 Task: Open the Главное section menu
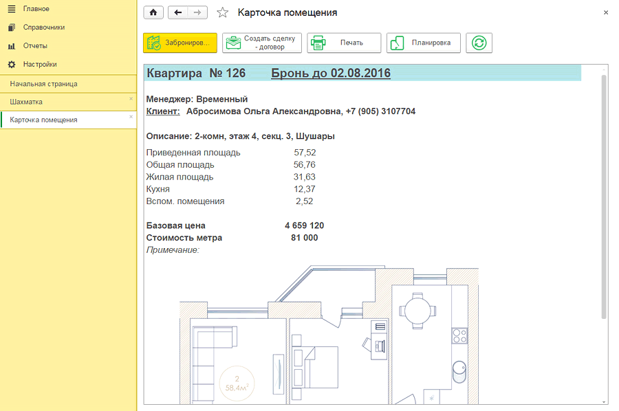[34, 8]
